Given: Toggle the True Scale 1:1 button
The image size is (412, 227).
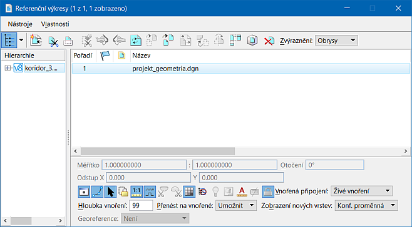Looking at the screenshot, I should pos(136,191).
